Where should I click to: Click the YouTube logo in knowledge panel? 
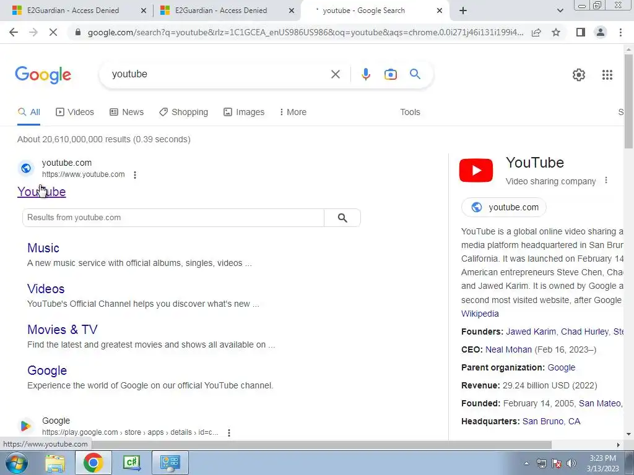[476, 171]
